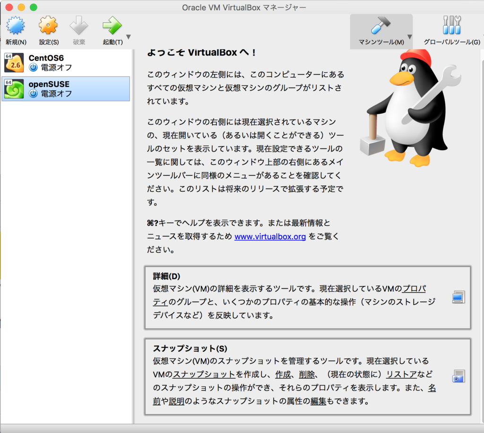This screenshot has height=433, width=484.
Task: Click the 編集 underlined link
Action: coord(318,401)
